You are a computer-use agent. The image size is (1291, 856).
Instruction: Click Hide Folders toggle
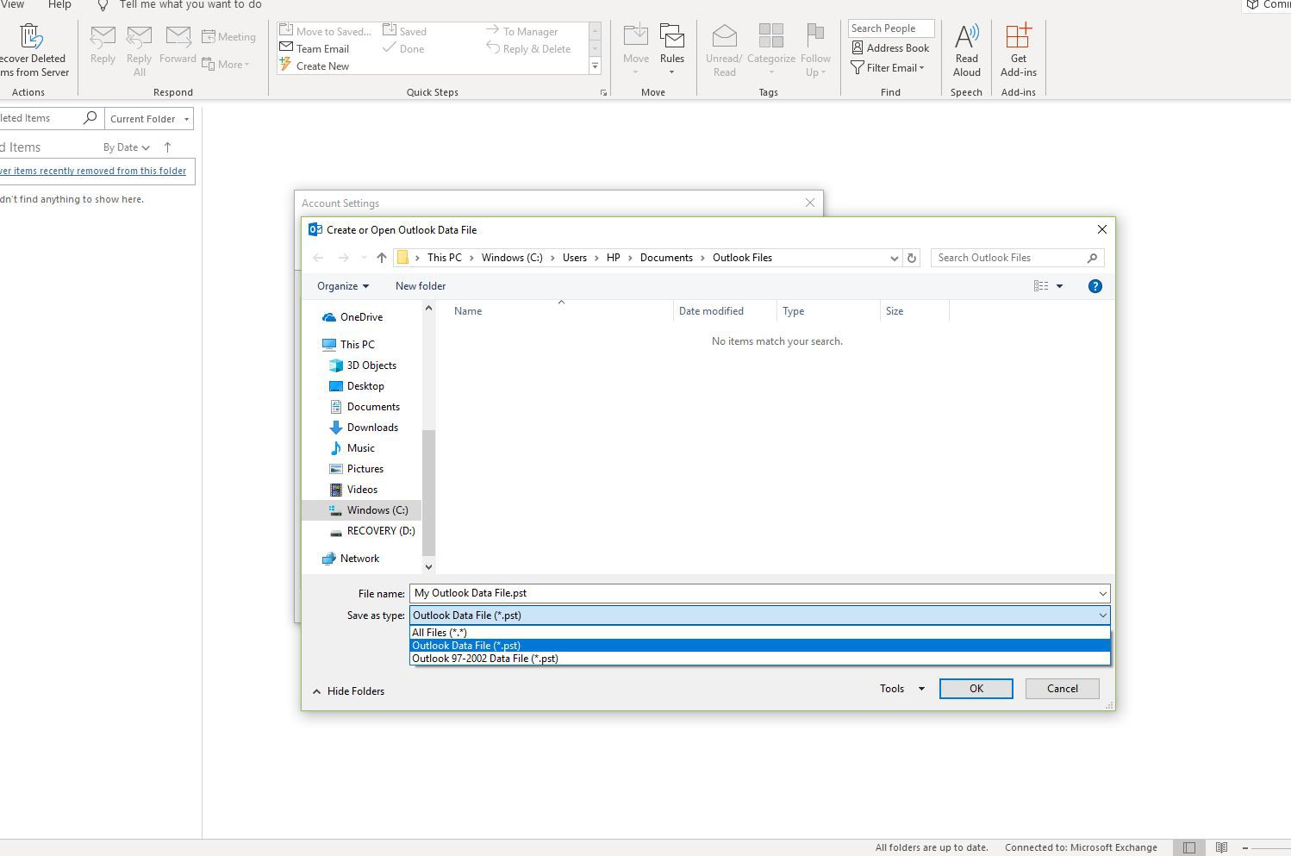pyautogui.click(x=348, y=691)
